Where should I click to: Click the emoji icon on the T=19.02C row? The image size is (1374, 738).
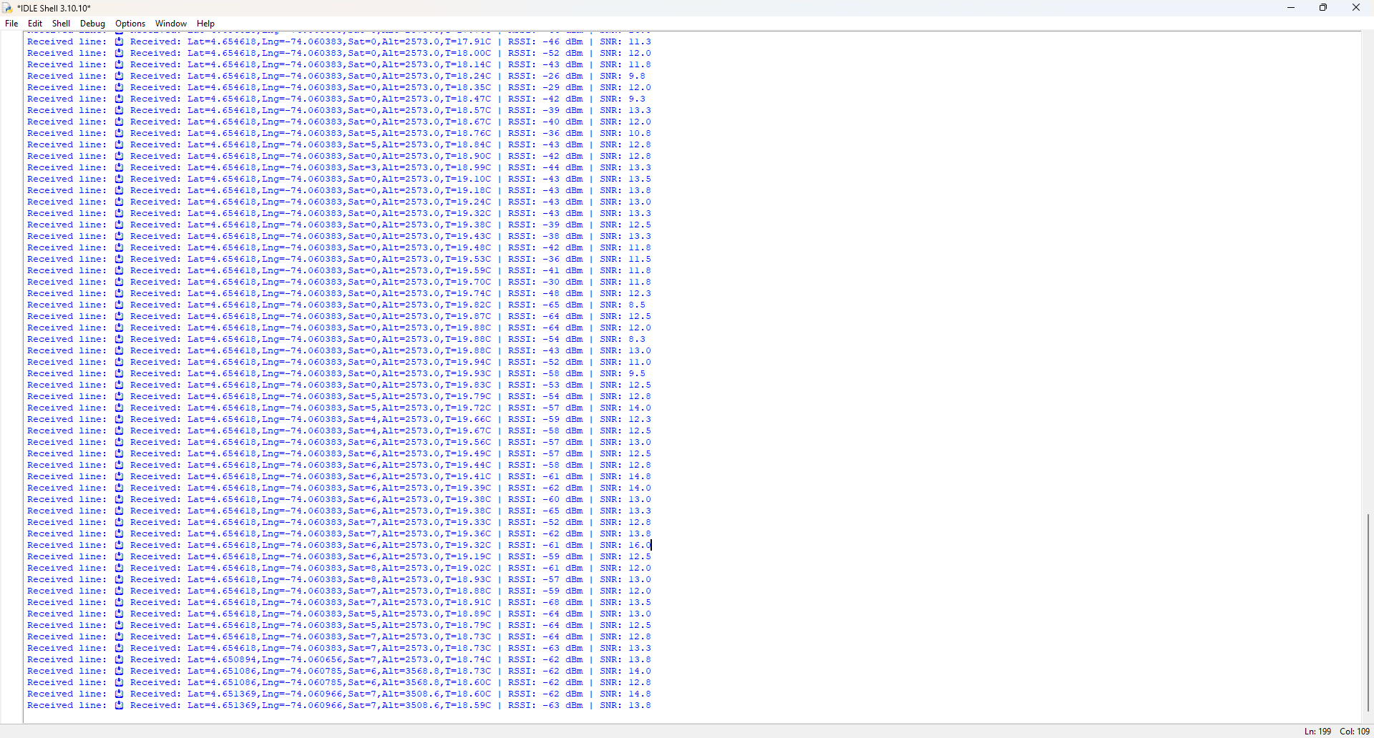pos(120,568)
